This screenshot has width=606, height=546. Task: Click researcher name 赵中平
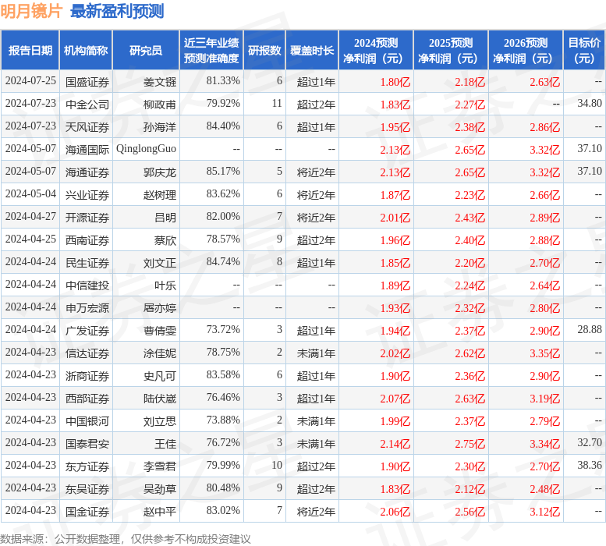(x=160, y=512)
